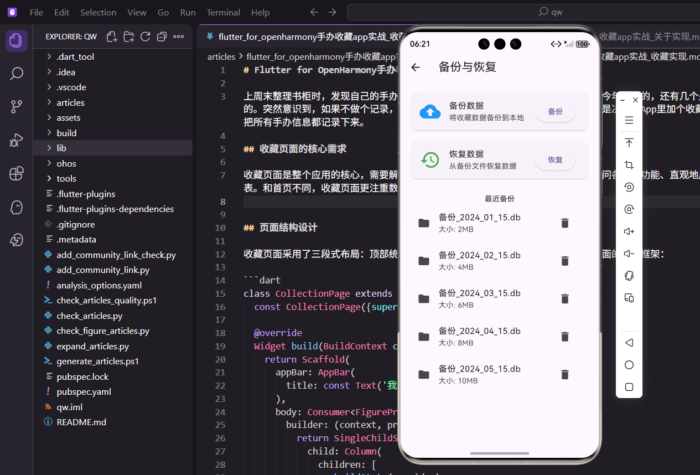Click the New File icon in Explorer
The image size is (700, 475).
tap(112, 37)
